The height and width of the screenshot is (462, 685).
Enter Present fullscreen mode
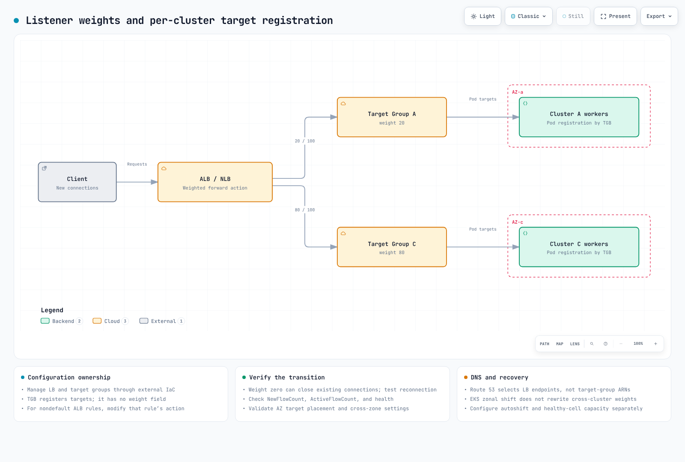[615, 16]
